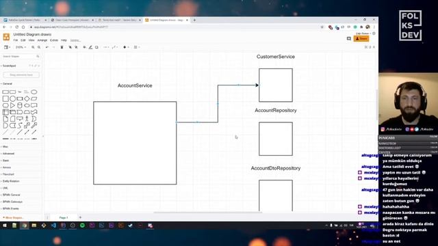Click the Delete trash icon

click(62, 47)
